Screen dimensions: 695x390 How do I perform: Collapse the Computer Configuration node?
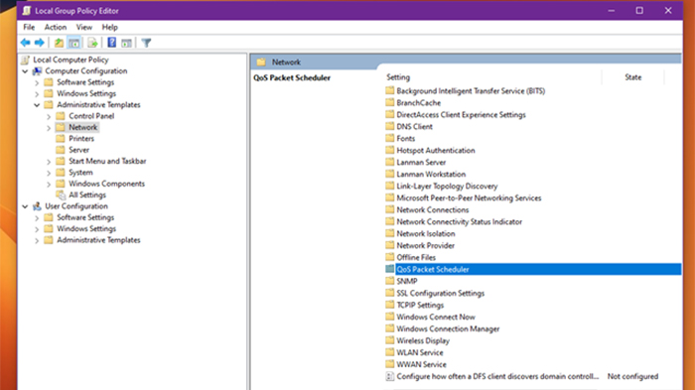coord(25,70)
